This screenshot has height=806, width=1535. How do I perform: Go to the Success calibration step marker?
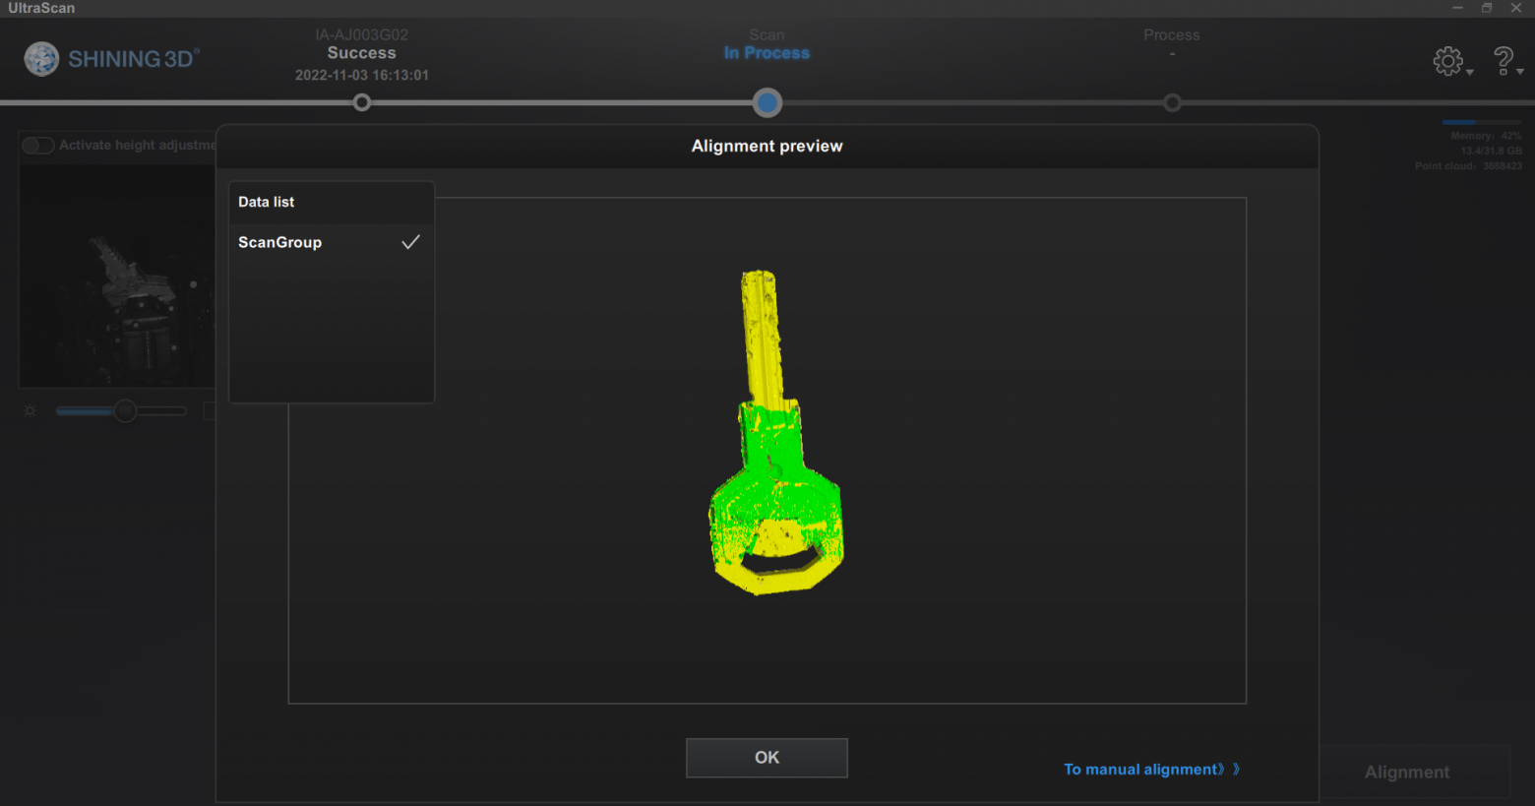tap(362, 102)
